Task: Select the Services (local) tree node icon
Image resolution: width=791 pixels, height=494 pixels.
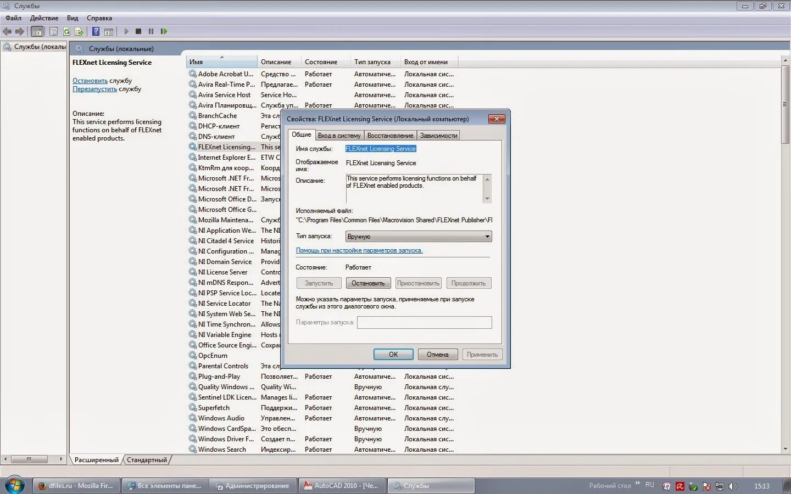Action: click(7, 47)
